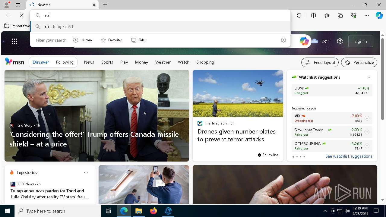The width and height of the screenshot is (386, 217).
Task: Toggle Following for The Telegraph
Action: point(268,155)
